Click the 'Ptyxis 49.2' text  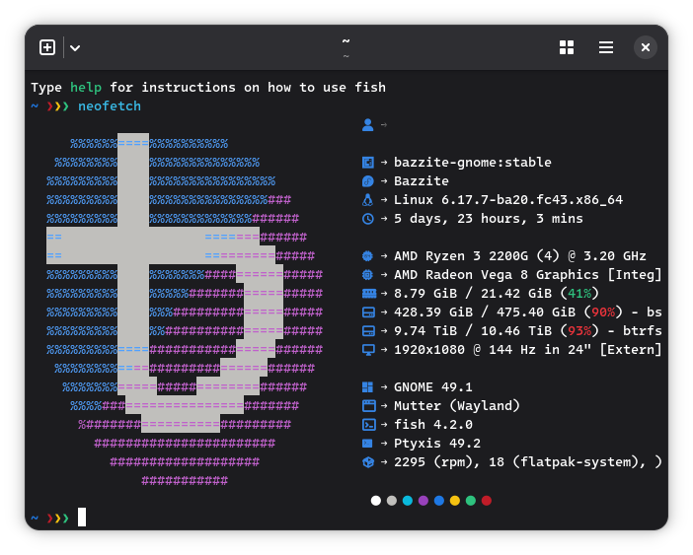point(437,444)
